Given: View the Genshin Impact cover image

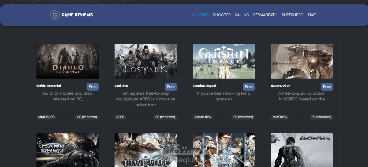Looking at the screenshot, I should pyautogui.click(x=224, y=61).
